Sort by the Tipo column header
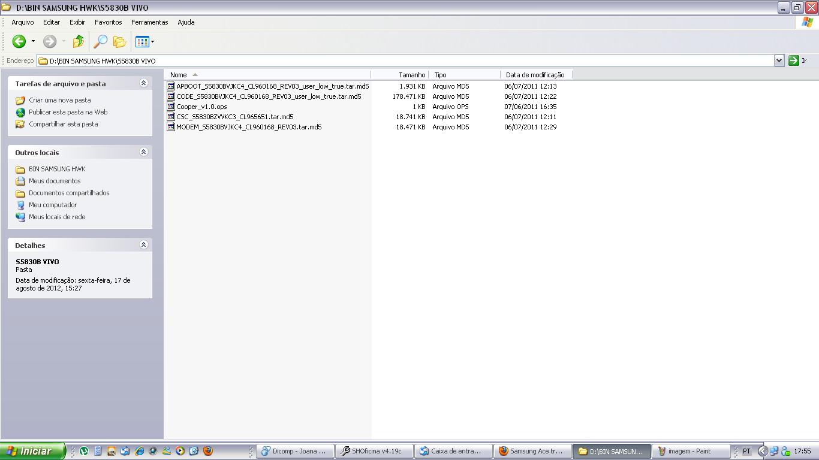Image resolution: width=819 pixels, height=460 pixels. click(x=464, y=75)
